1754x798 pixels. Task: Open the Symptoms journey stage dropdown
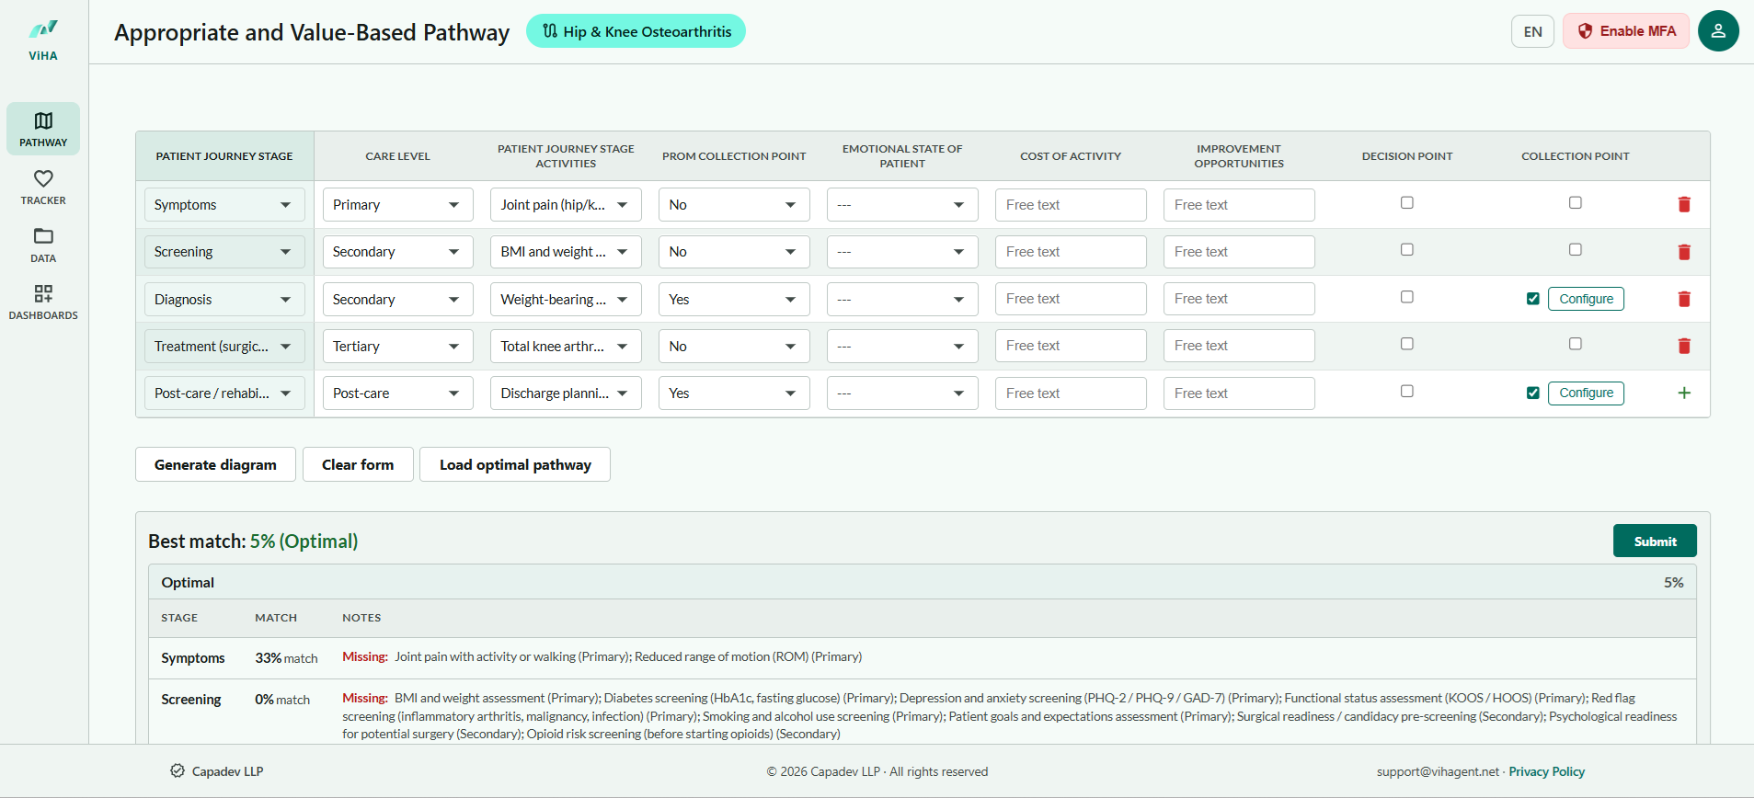tap(224, 205)
